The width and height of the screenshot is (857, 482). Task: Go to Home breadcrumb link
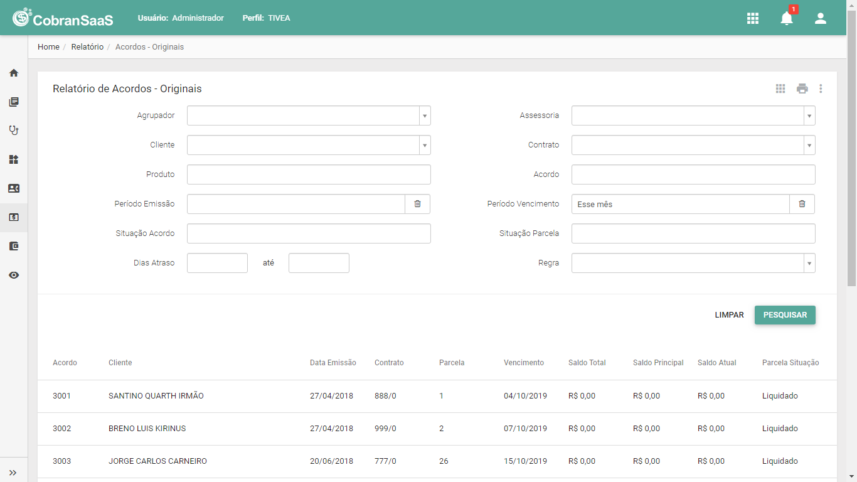point(48,47)
